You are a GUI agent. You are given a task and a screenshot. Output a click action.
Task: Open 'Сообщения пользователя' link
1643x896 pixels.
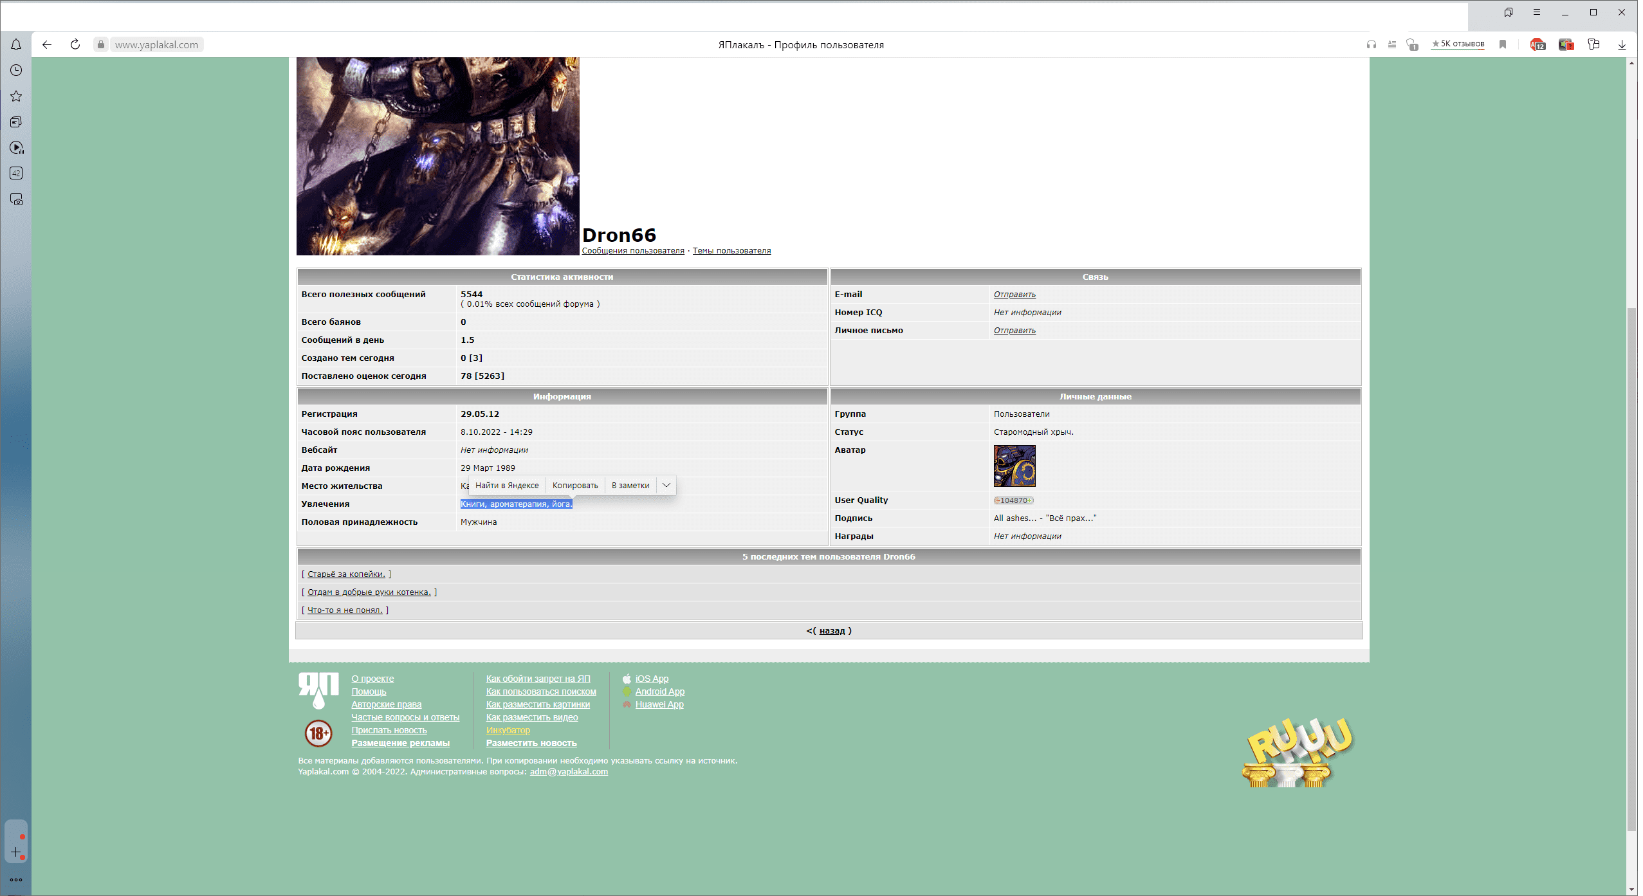(x=633, y=251)
